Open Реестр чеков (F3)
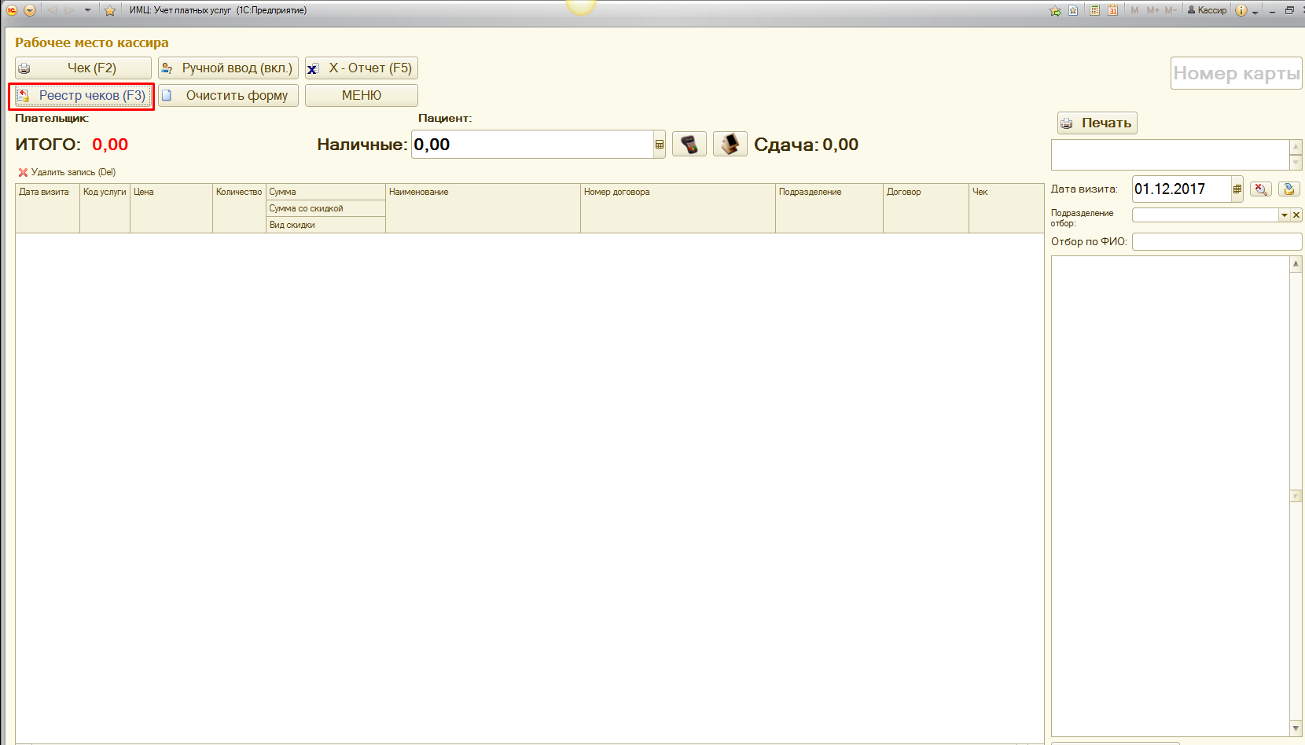Screen dimensions: 1305x745 click(x=83, y=96)
